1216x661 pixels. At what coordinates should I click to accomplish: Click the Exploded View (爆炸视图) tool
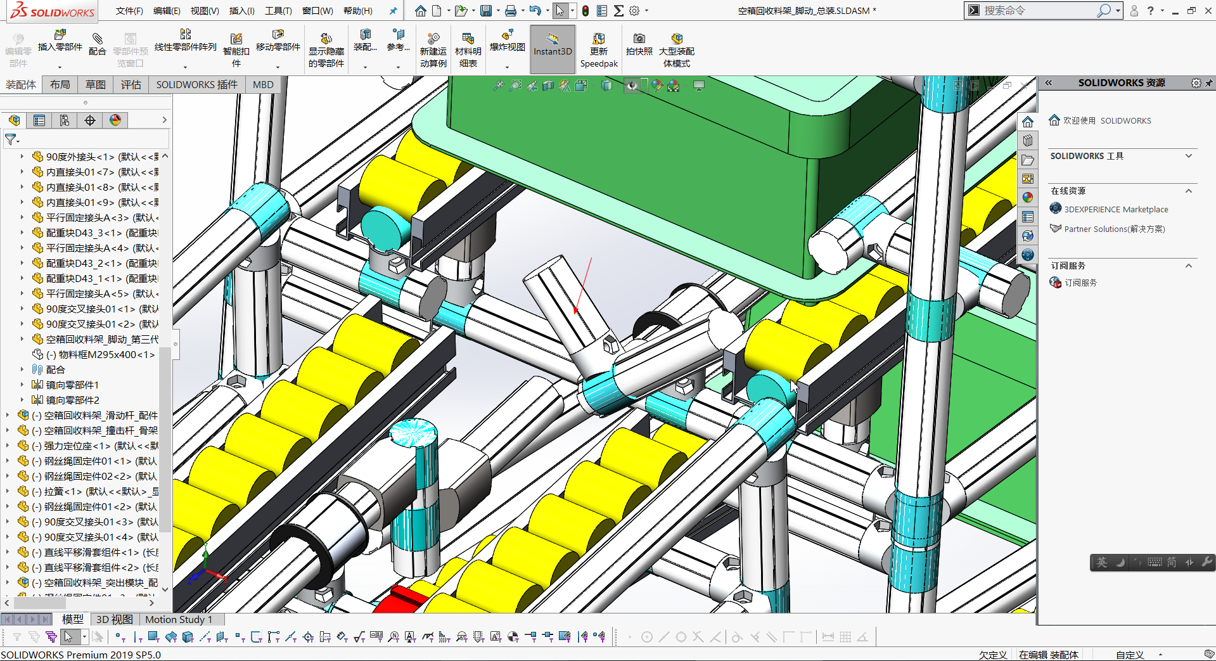[x=507, y=41]
